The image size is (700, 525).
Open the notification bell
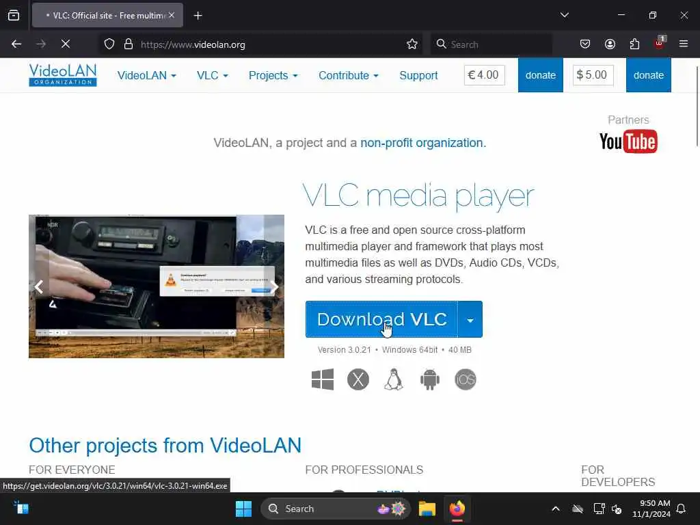tap(682, 509)
